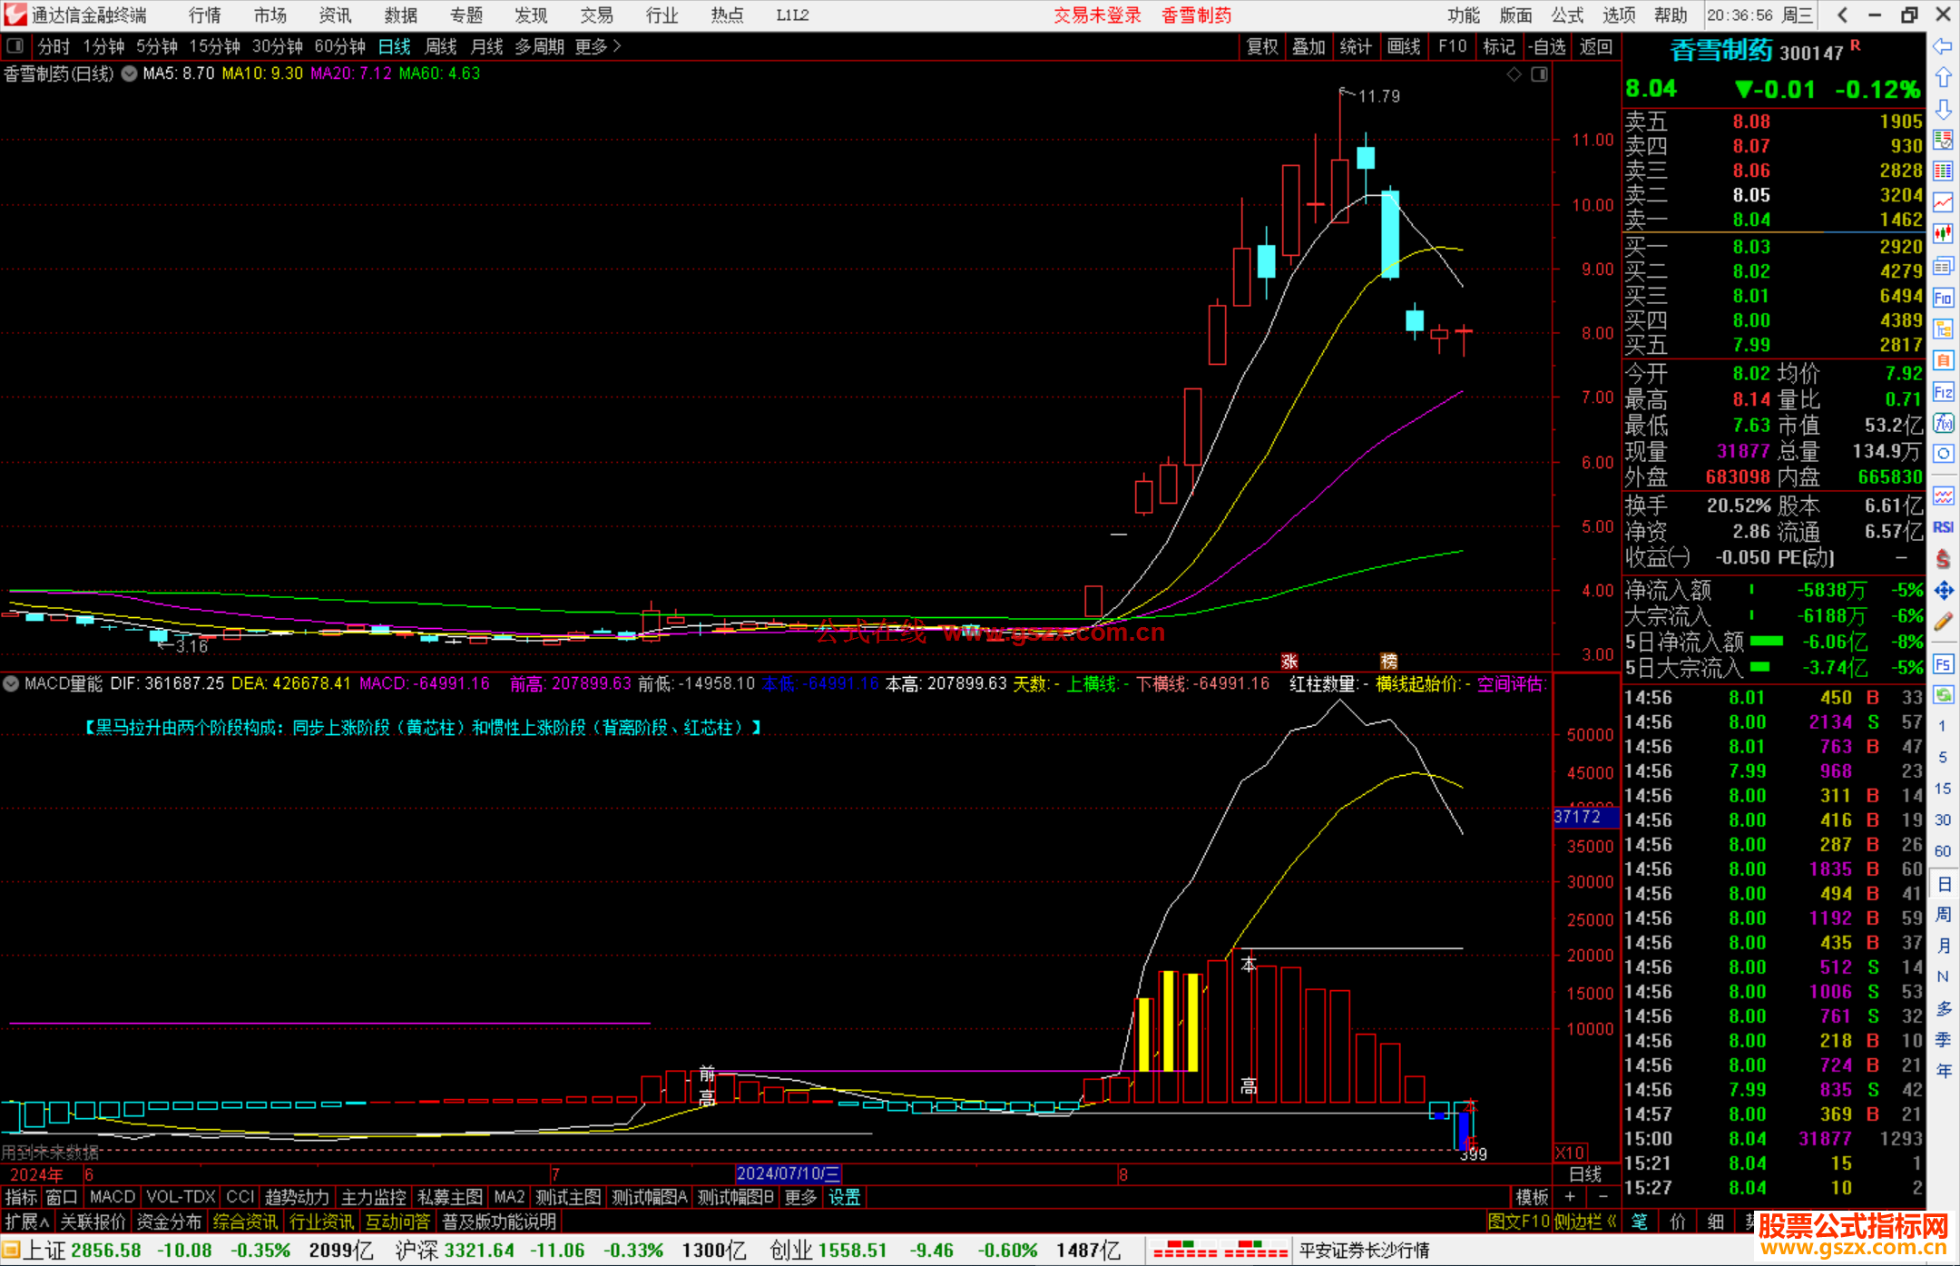Click the green refresh sidebar icon
The height and width of the screenshot is (1266, 1960).
pos(1943,695)
